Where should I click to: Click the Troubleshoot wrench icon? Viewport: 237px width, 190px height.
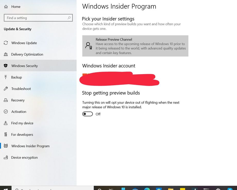(6, 89)
